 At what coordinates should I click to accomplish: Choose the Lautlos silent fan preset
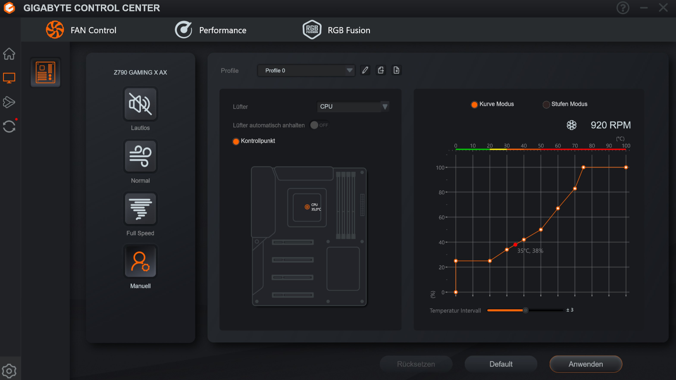(x=141, y=104)
